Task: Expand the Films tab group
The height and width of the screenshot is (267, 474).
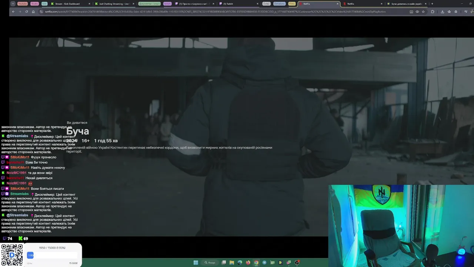Action: 292,4
